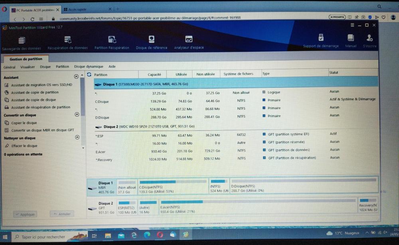Select the 37.25 Go Non alloué row
This screenshot has height=245, width=399.
[236, 93]
